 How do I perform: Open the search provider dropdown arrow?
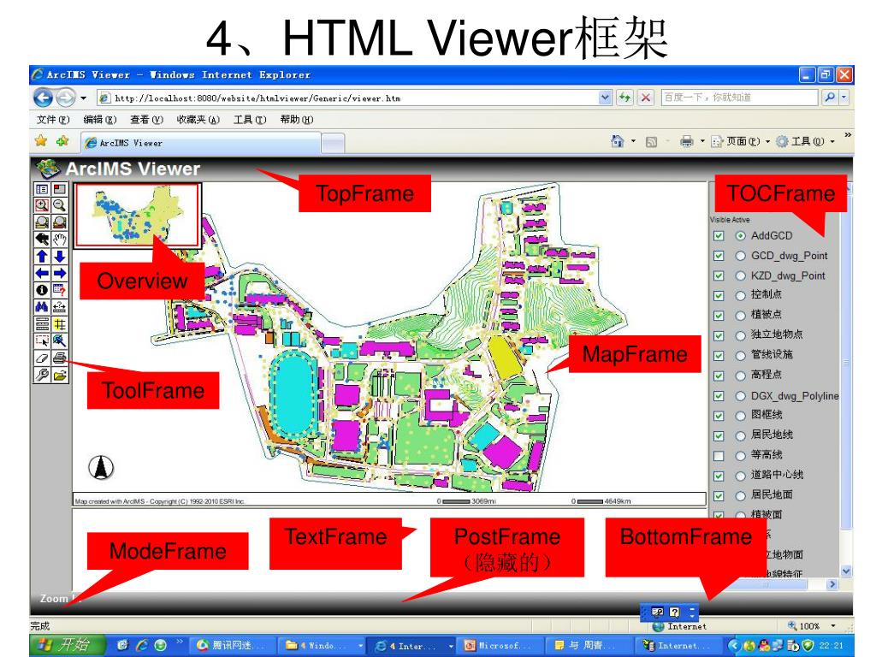pos(844,98)
